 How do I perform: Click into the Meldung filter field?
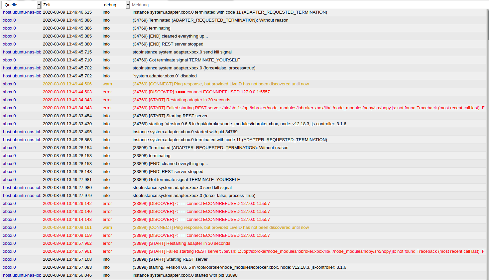coord(309,5)
